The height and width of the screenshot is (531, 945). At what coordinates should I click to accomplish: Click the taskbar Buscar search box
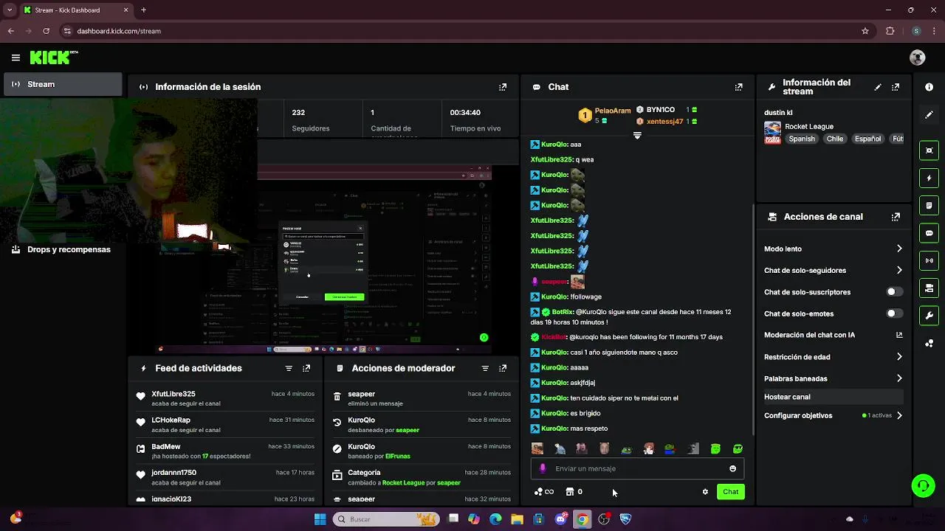click(x=385, y=519)
